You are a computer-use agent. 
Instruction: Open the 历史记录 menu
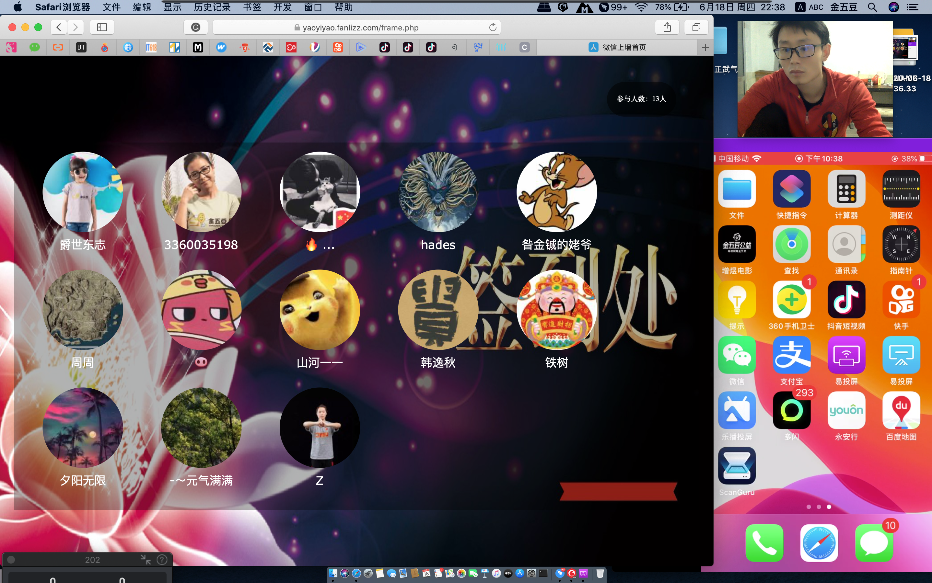click(212, 7)
